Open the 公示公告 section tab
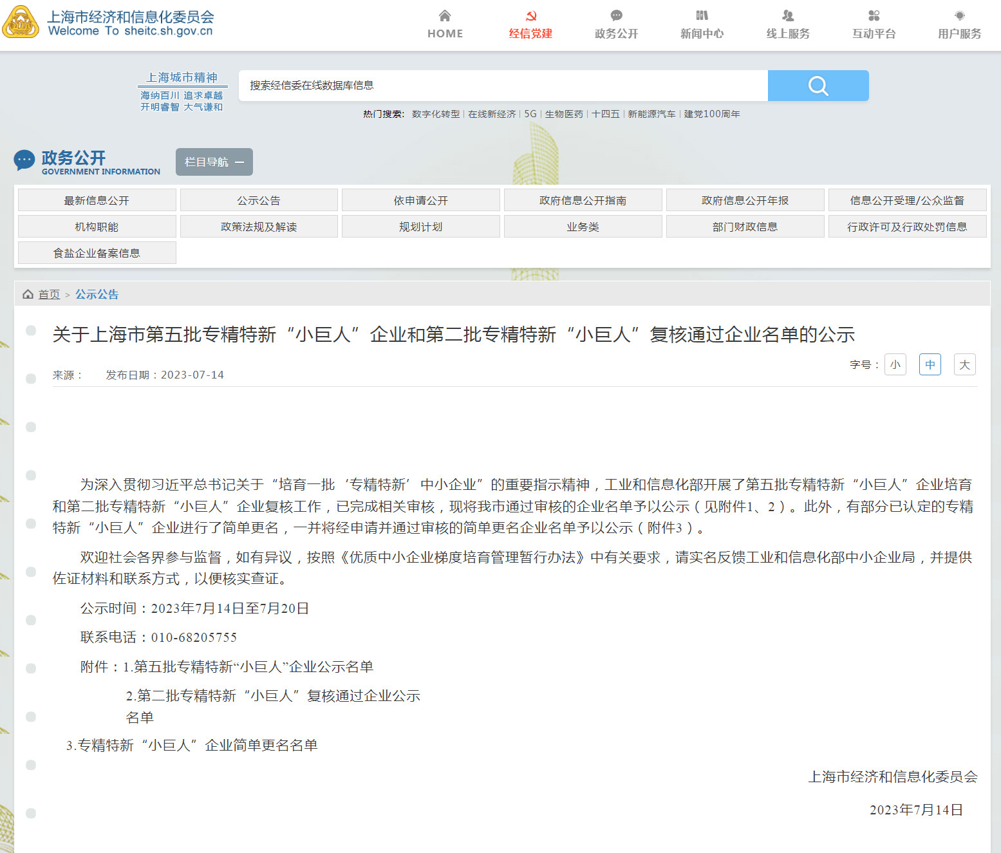The height and width of the screenshot is (853, 1001). point(259,200)
